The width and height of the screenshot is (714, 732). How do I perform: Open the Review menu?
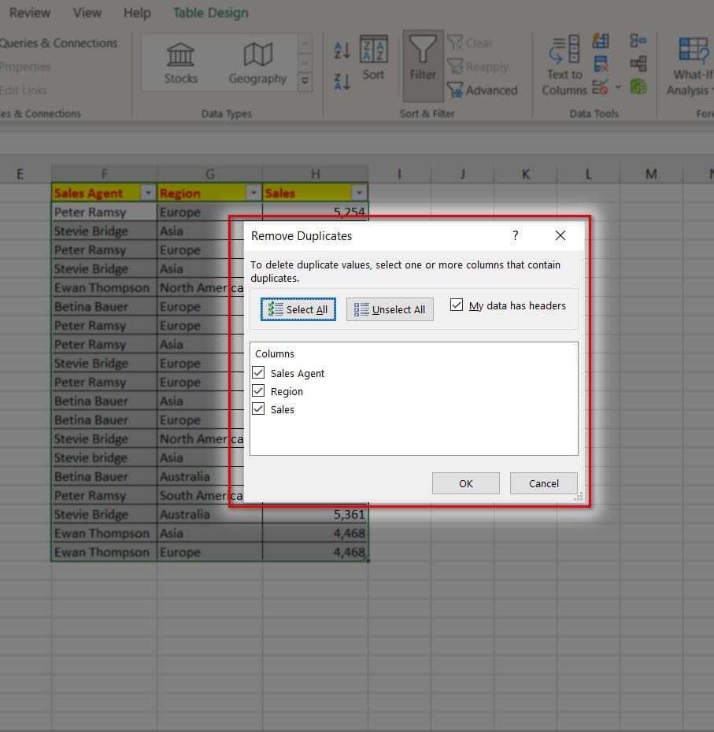pyautogui.click(x=29, y=13)
